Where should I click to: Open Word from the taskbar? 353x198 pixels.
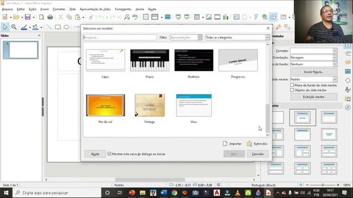point(164,193)
